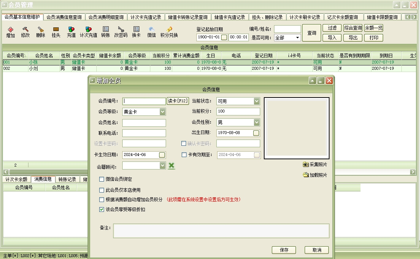
Task: Open the 转账记录 tab in lower panel
Action: click(67, 179)
